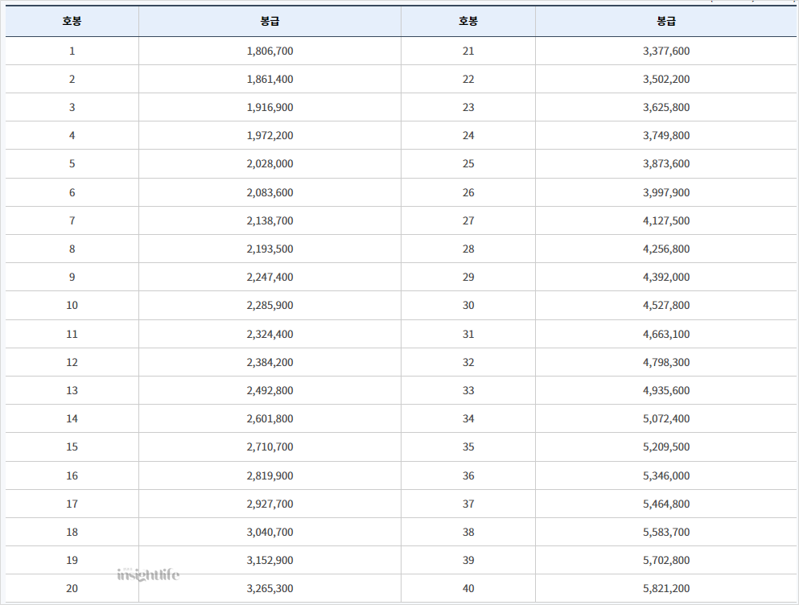Select salary 2,492,800
The width and height of the screenshot is (799, 605).
click(270, 390)
